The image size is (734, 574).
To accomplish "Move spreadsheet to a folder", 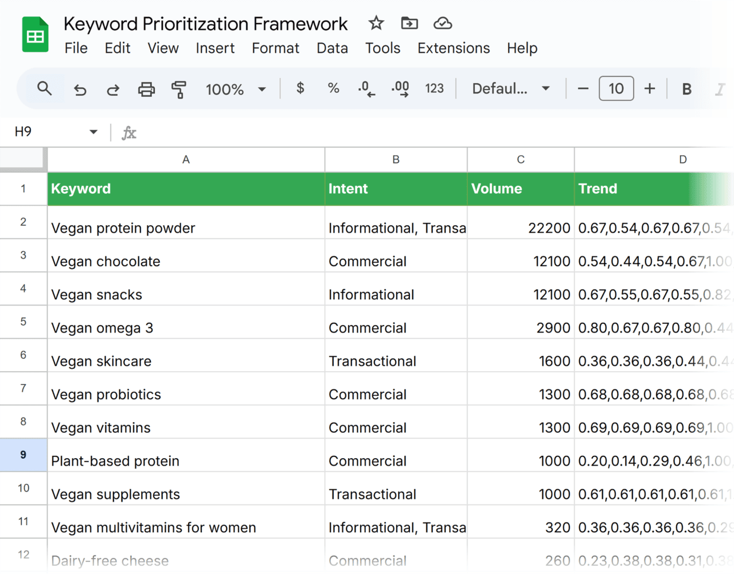I will pos(409,23).
